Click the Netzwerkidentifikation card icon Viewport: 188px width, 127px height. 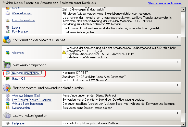[x=8, y=73]
